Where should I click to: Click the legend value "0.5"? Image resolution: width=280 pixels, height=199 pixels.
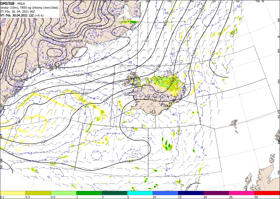pyautogui.click(x=53, y=197)
